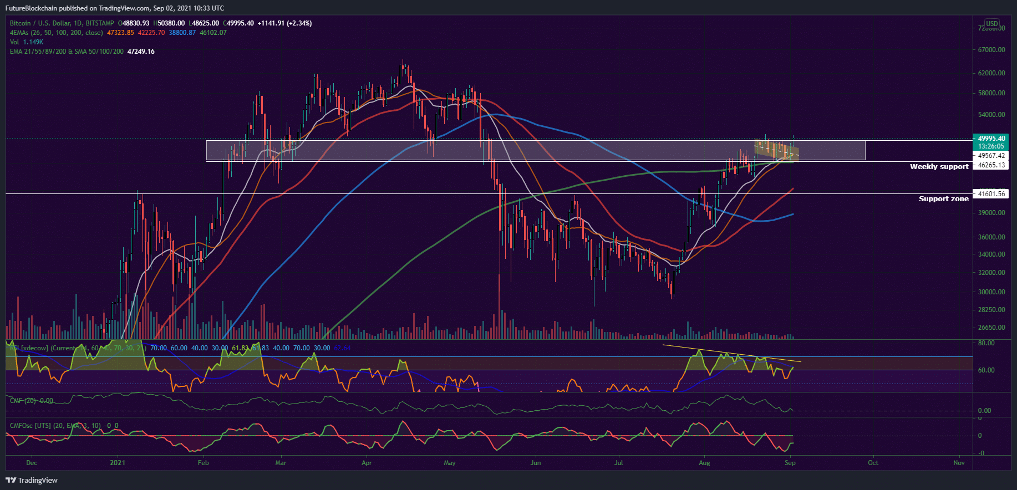This screenshot has height=490, width=1017.
Task: Select the Vol 1.149K volume legend
Action: (27, 42)
